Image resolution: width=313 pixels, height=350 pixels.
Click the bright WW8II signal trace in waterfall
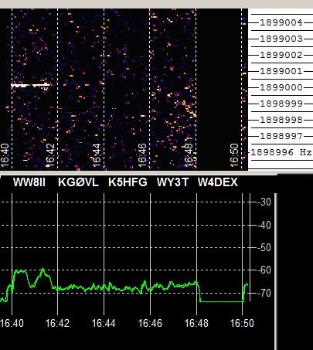click(x=31, y=85)
